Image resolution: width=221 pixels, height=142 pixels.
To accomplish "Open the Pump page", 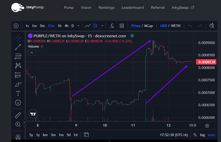I will (69, 7).
